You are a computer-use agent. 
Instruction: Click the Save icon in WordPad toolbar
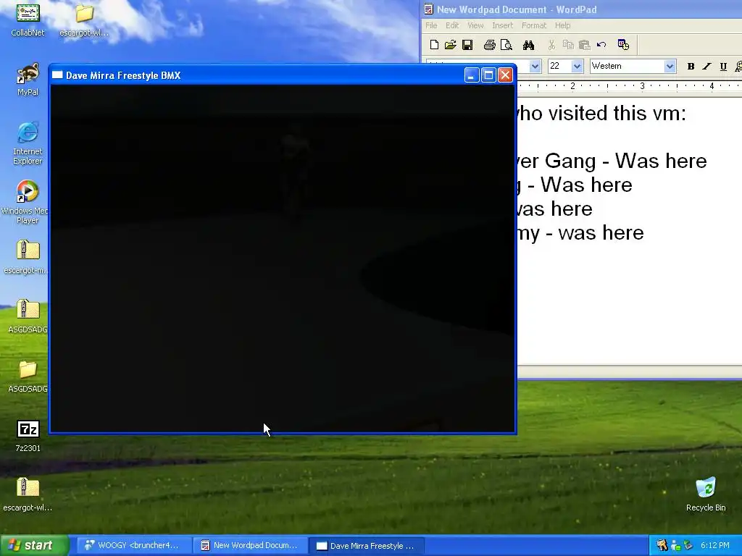pos(467,45)
